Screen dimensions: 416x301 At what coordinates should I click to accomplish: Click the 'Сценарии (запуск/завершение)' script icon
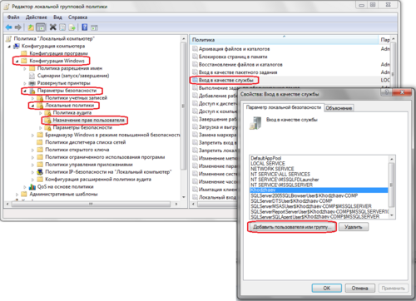[32, 76]
